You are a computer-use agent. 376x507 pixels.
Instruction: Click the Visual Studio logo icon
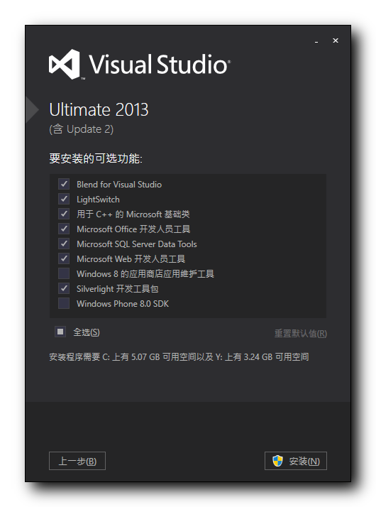(65, 64)
